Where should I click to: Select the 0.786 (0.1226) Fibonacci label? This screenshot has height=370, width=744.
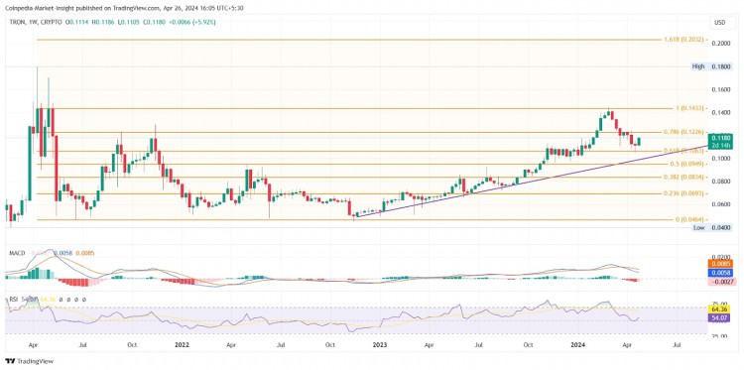(683, 132)
